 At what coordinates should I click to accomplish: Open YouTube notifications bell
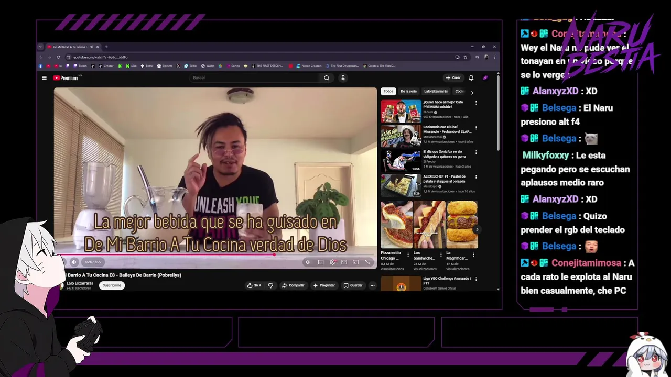[471, 78]
